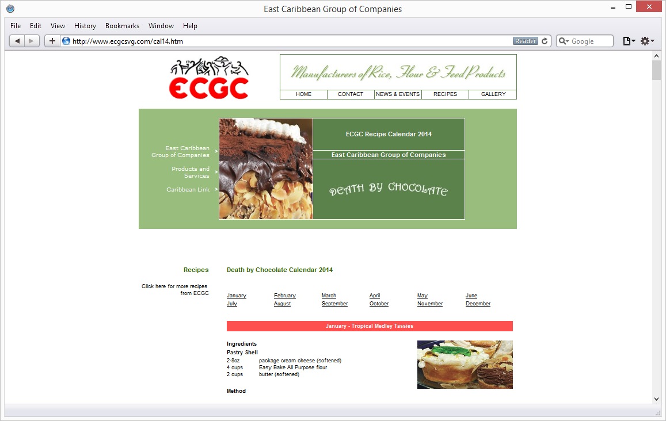Screen dimensions: 666x421
Task: Jump to the December recipe
Action: [478, 304]
